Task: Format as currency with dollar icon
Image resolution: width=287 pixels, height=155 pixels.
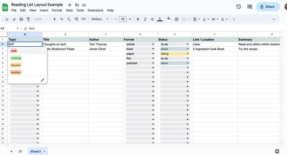Action: pyautogui.click(x=55, y=19)
